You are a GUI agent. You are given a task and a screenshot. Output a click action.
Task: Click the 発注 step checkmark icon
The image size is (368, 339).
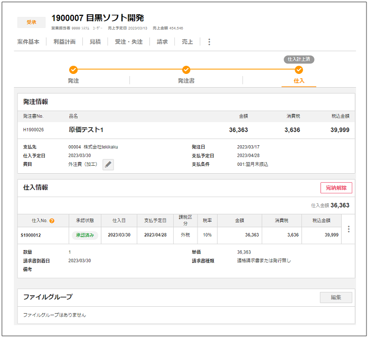pyautogui.click(x=73, y=70)
